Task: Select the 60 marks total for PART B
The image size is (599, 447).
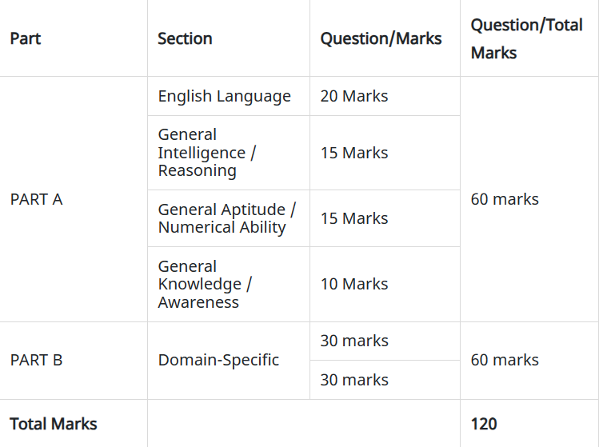Action: 505,360
